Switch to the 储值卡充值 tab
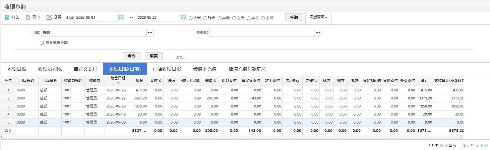 click(205, 69)
